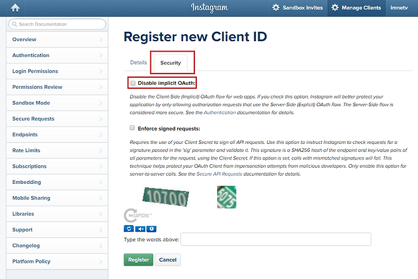418x279 pixels.
Task: Click the Cancel button
Action: point(168,259)
